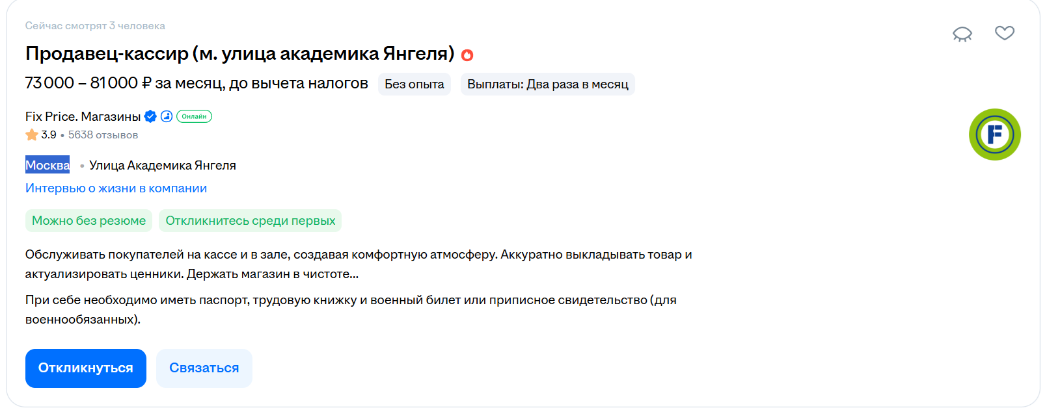Viewport: 1047px width, 410px height.
Task: Open the Fix Price round company logo
Action: point(994,135)
